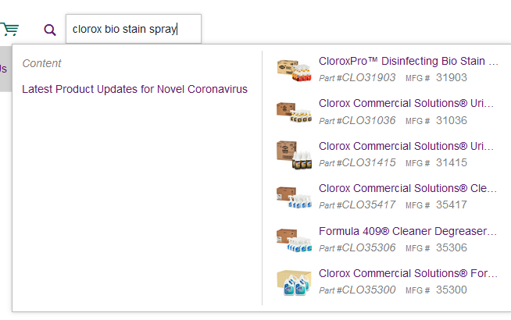
Task: Open Clorox Commercial Solutions For... CLO35300 title
Action: [408, 273]
